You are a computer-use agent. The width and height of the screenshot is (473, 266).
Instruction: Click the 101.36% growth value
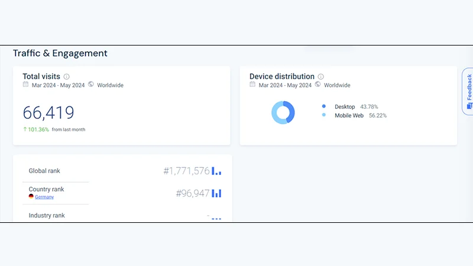pos(38,129)
